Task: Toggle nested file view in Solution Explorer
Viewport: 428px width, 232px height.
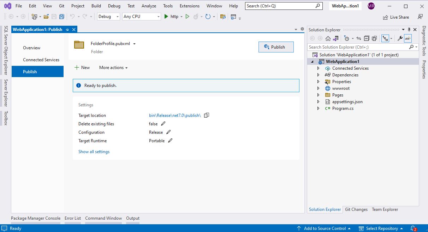Action: tap(385, 38)
